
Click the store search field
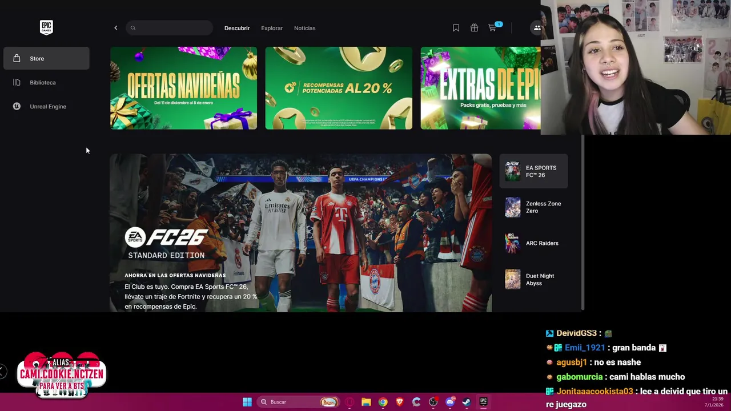pos(170,28)
